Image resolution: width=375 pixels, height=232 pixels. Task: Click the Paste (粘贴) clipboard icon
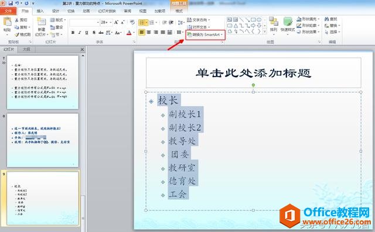point(7,22)
